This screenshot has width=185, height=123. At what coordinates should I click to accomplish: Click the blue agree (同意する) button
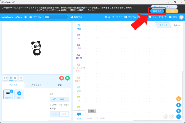click(x=157, y=11)
